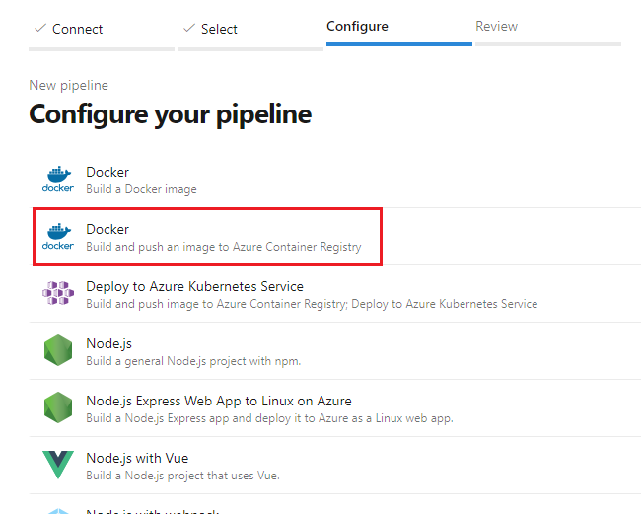Click the Node.js green hexagon icon

pyautogui.click(x=57, y=351)
